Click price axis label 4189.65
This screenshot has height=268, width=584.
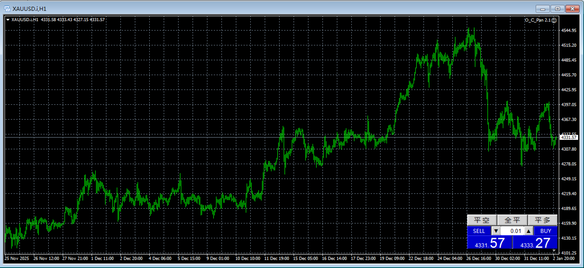tap(569, 209)
